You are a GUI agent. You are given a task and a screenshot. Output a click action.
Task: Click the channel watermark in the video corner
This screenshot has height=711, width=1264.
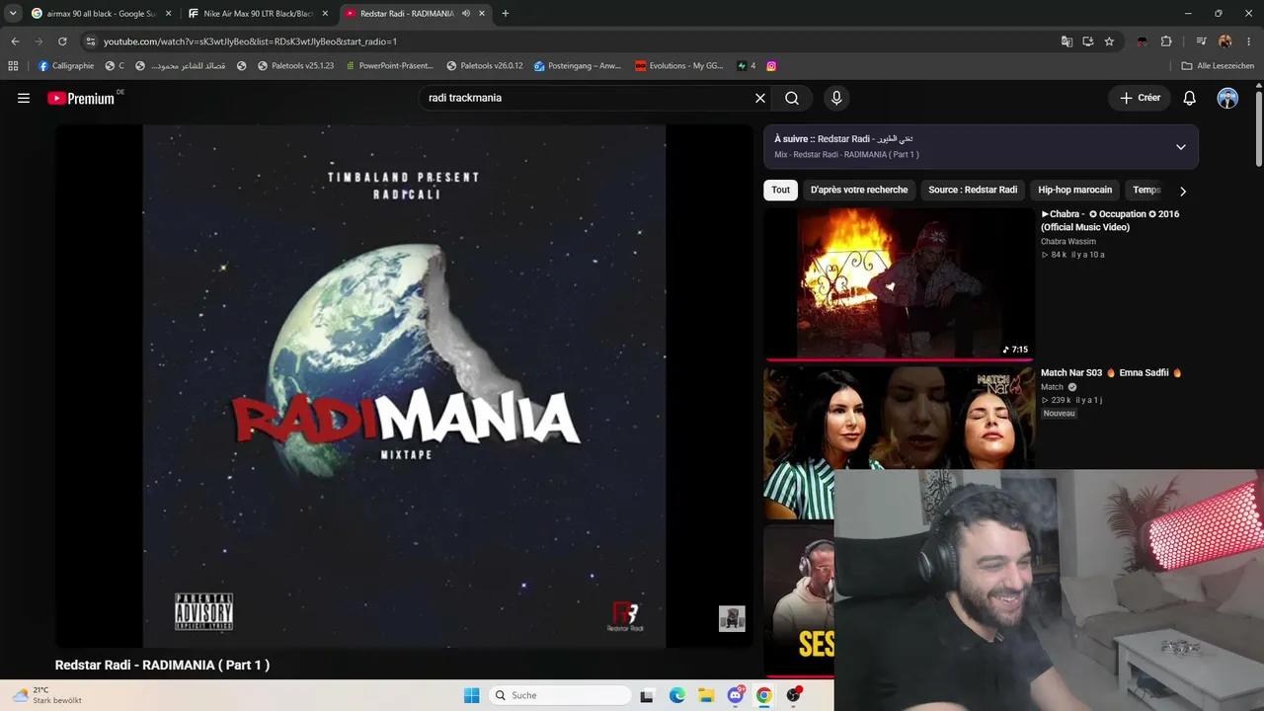click(732, 618)
